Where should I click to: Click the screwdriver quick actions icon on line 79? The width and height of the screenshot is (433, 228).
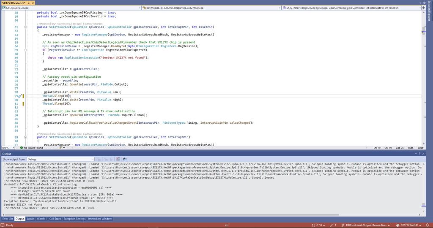pyautogui.click(x=19, y=96)
